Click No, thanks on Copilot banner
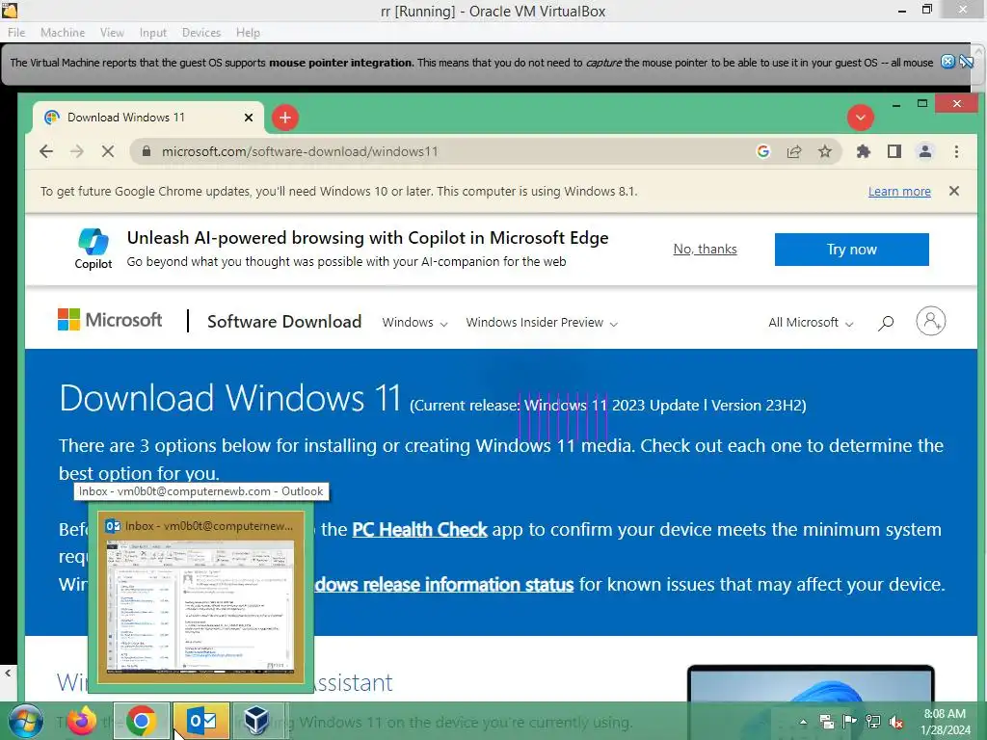Viewport: 987px width, 740px height. click(x=705, y=250)
